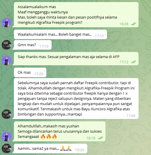Viewport: 151px width, 155px height.
Task: Click the 19:29 timestamp on last message
Action: point(79,150)
